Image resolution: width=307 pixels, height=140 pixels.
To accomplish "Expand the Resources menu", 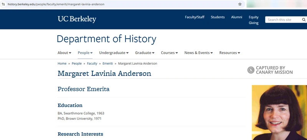I will point(229,53).
